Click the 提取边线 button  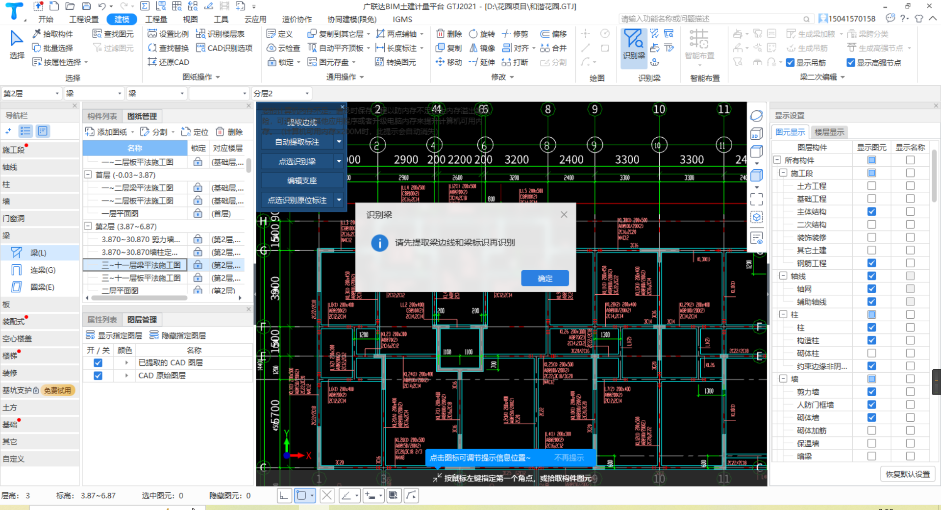pos(302,123)
